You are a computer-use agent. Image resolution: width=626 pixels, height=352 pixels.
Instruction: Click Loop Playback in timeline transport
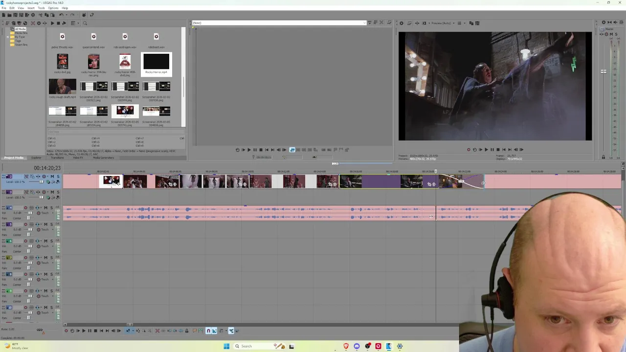coord(72,331)
